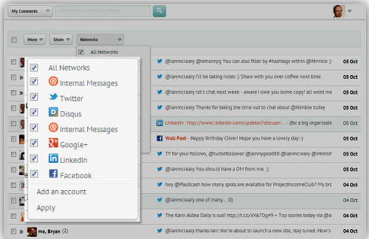
Task: Click the Twitter bird icon in popup
Action: click(53, 96)
